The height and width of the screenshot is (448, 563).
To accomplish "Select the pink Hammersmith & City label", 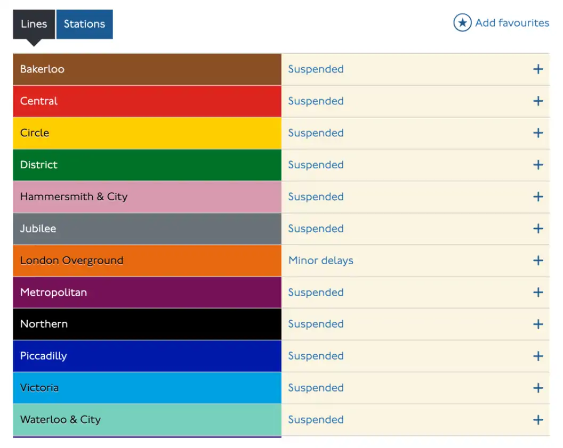I will (x=147, y=197).
